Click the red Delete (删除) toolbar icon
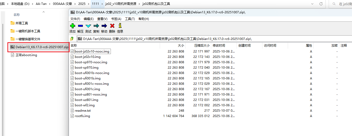The height and width of the screenshot is (136, 352). click(112, 26)
